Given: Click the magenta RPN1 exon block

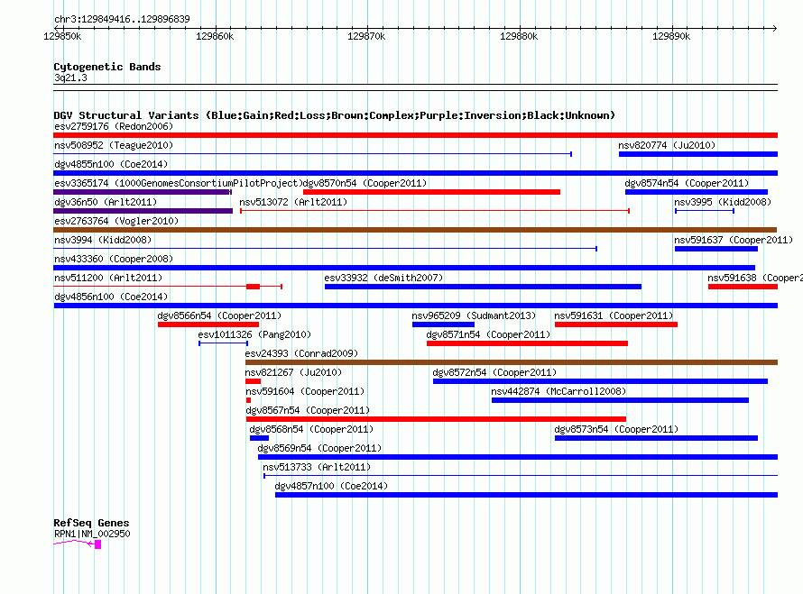Looking at the screenshot, I should coord(97,544).
